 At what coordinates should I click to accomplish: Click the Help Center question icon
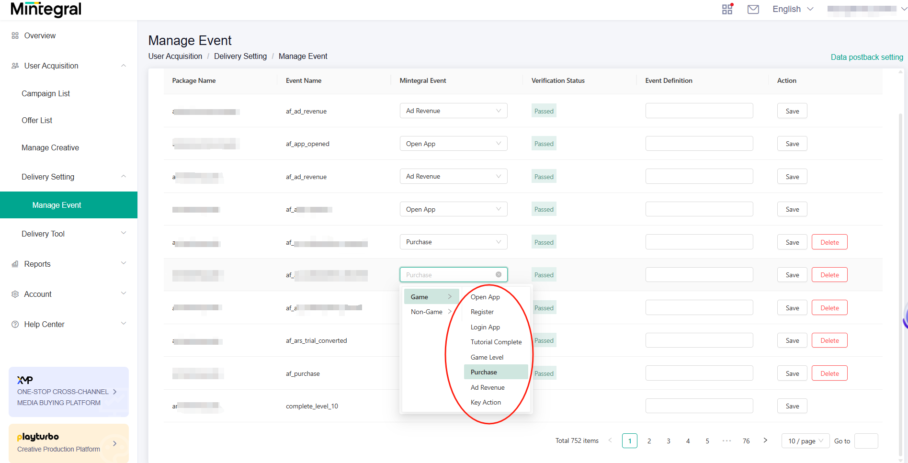(x=15, y=324)
